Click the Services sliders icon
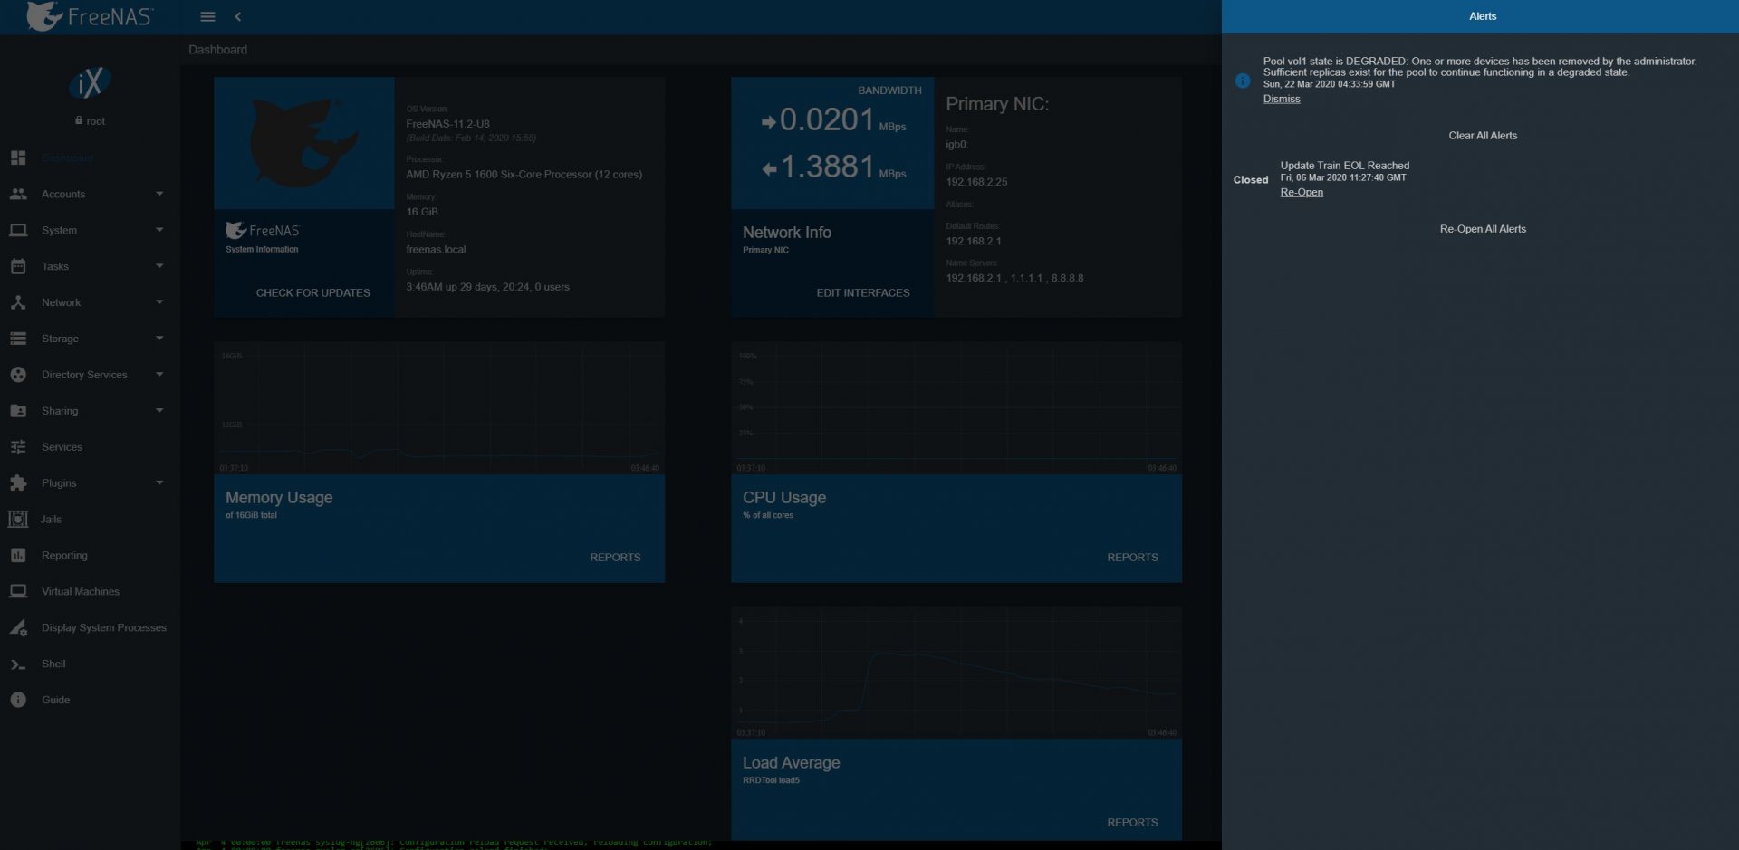 18,447
